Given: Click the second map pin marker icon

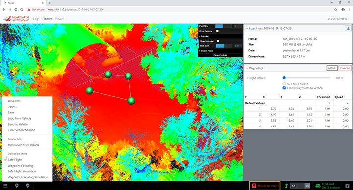Looking at the screenshot, I should point(28,186).
